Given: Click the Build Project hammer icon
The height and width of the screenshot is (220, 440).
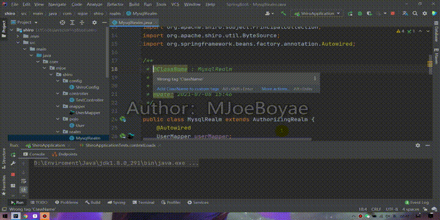Looking at the screenshot, I should click(283, 13).
